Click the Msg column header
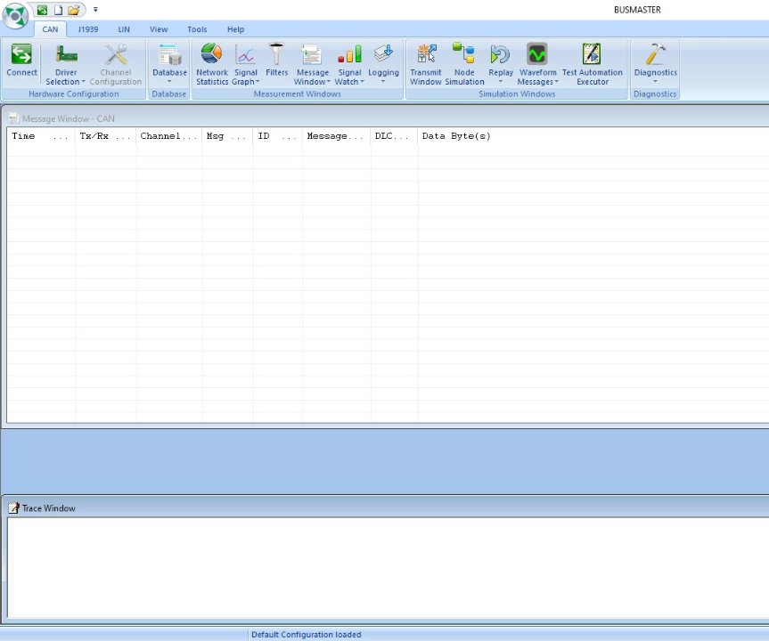 (x=227, y=136)
